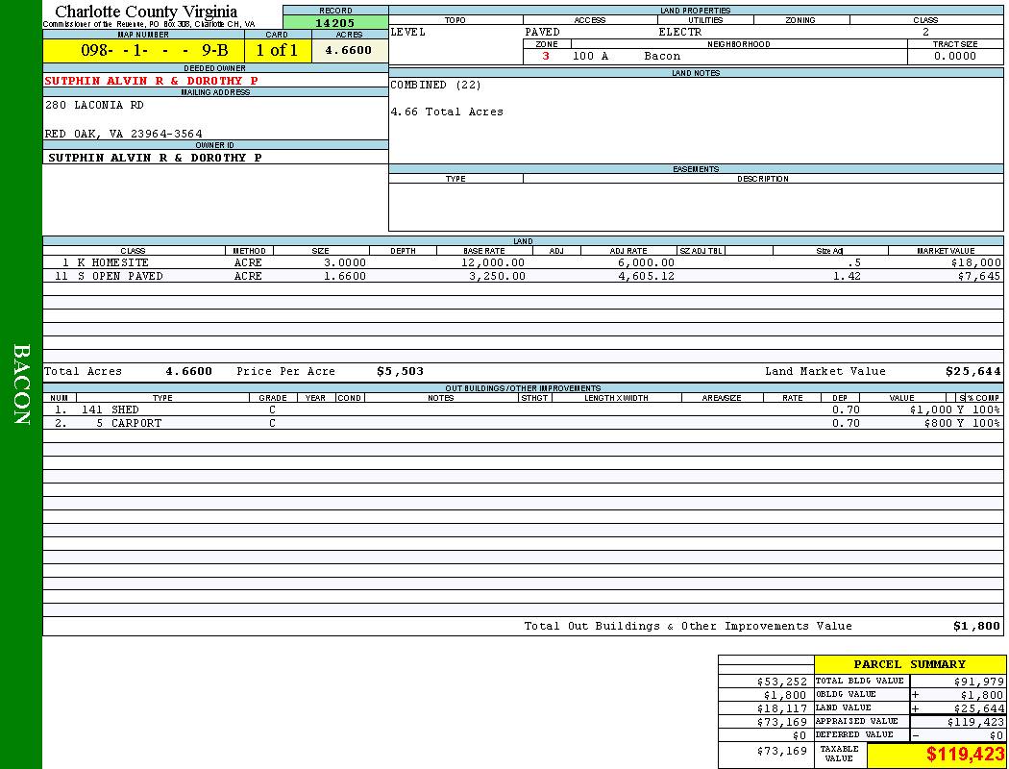1009x769 pixels.
Task: Select the K HOMESITE land row
Action: coord(113,262)
